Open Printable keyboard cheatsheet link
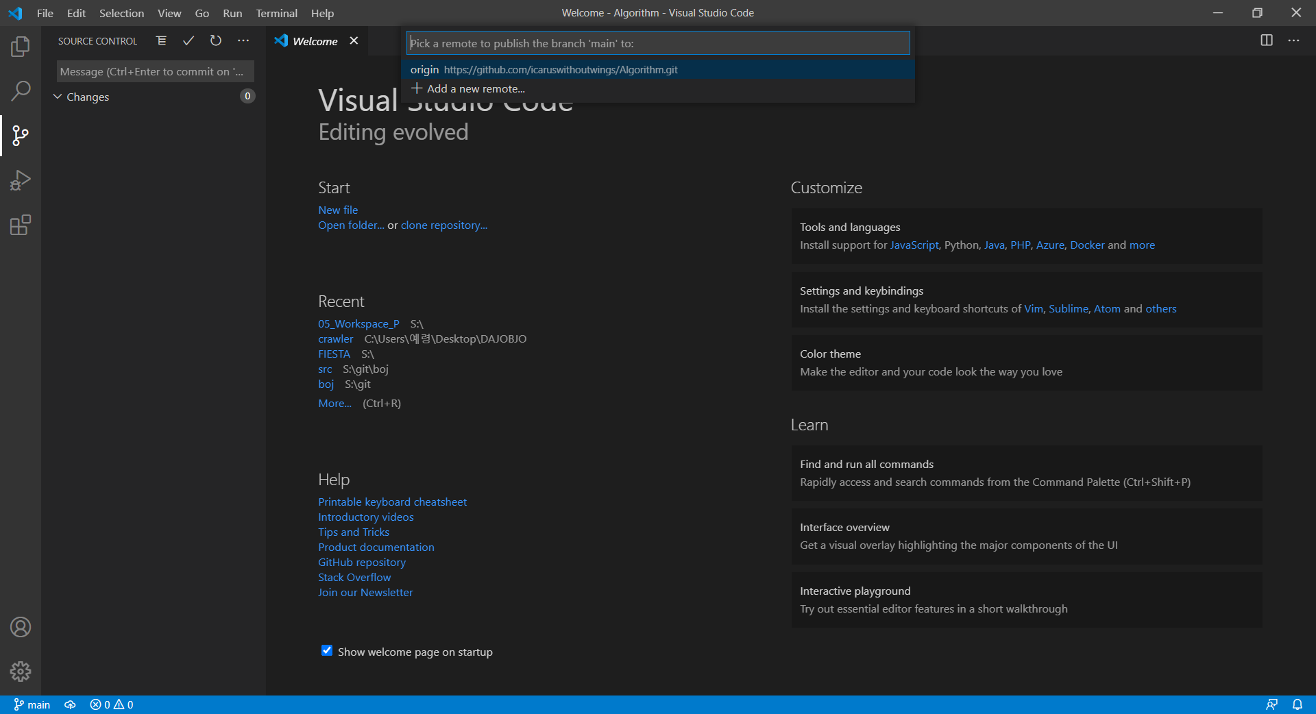 [392, 502]
